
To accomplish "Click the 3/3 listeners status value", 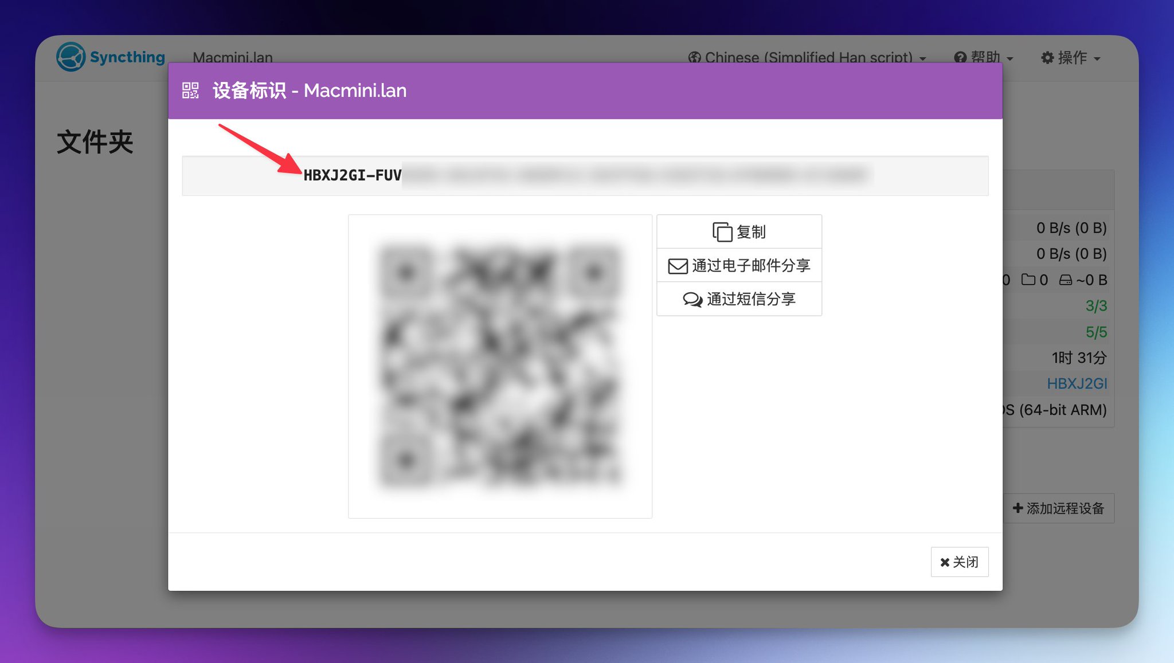I will [x=1096, y=305].
